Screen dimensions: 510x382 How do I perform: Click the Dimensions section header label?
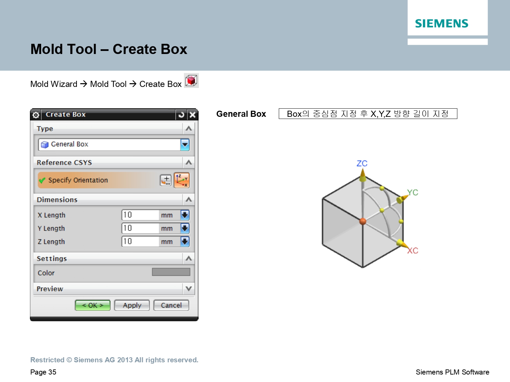[x=57, y=200]
